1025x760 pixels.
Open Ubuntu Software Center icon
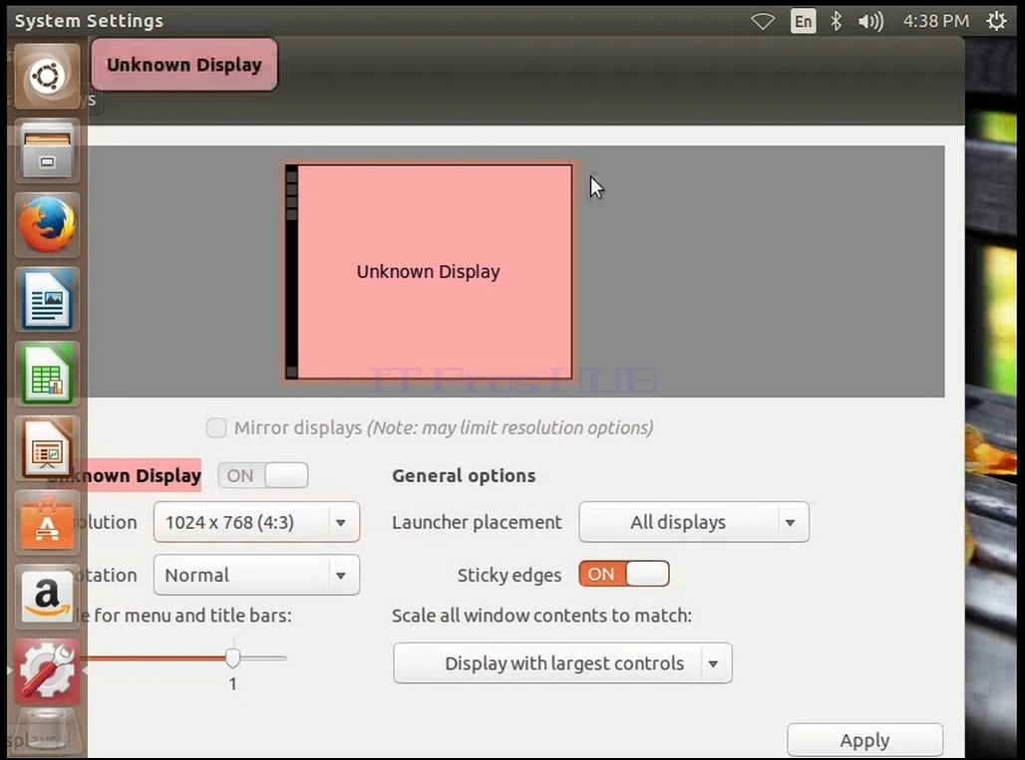click(x=47, y=523)
